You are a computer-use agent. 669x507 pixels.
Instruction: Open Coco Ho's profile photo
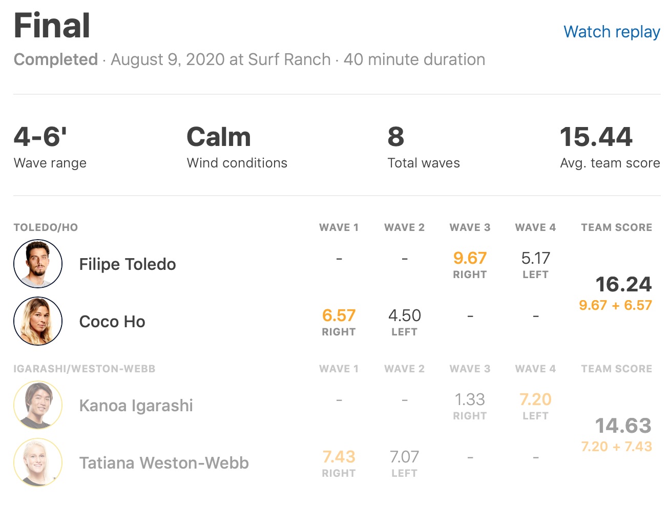38,321
